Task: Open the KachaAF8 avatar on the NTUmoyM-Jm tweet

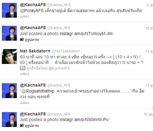Action: tap(9, 33)
